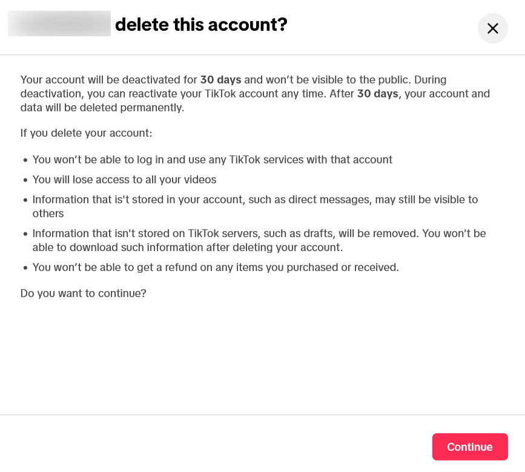Click the dialog header area
This screenshot has width=525, height=472.
[262, 27]
